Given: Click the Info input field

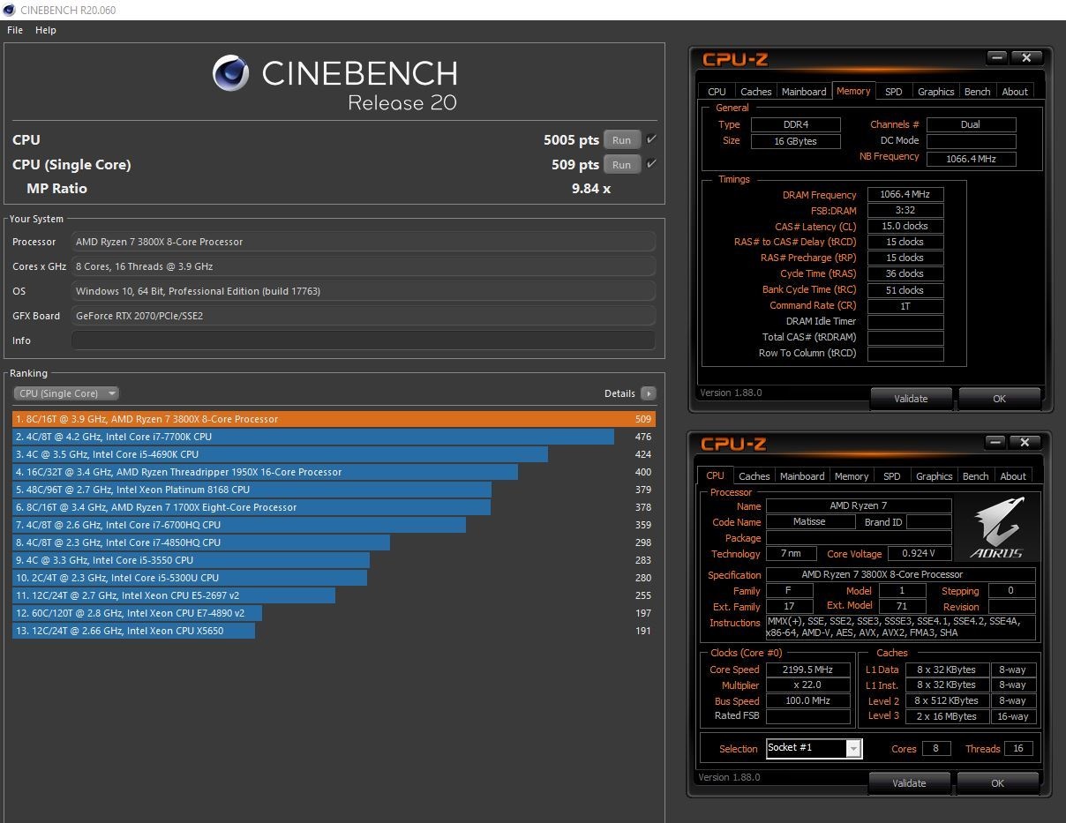Looking at the screenshot, I should pyautogui.click(x=364, y=340).
